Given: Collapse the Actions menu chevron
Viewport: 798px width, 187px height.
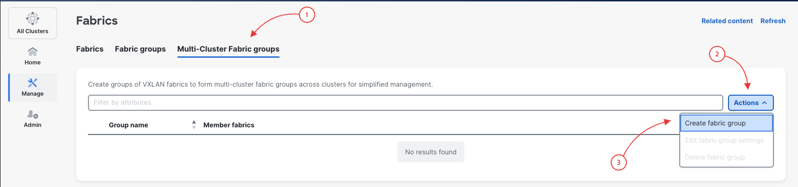Looking at the screenshot, I should click(764, 103).
